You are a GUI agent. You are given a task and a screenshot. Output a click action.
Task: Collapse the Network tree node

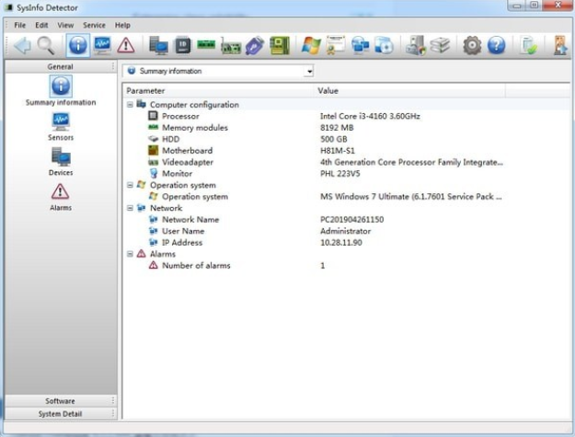(x=130, y=208)
